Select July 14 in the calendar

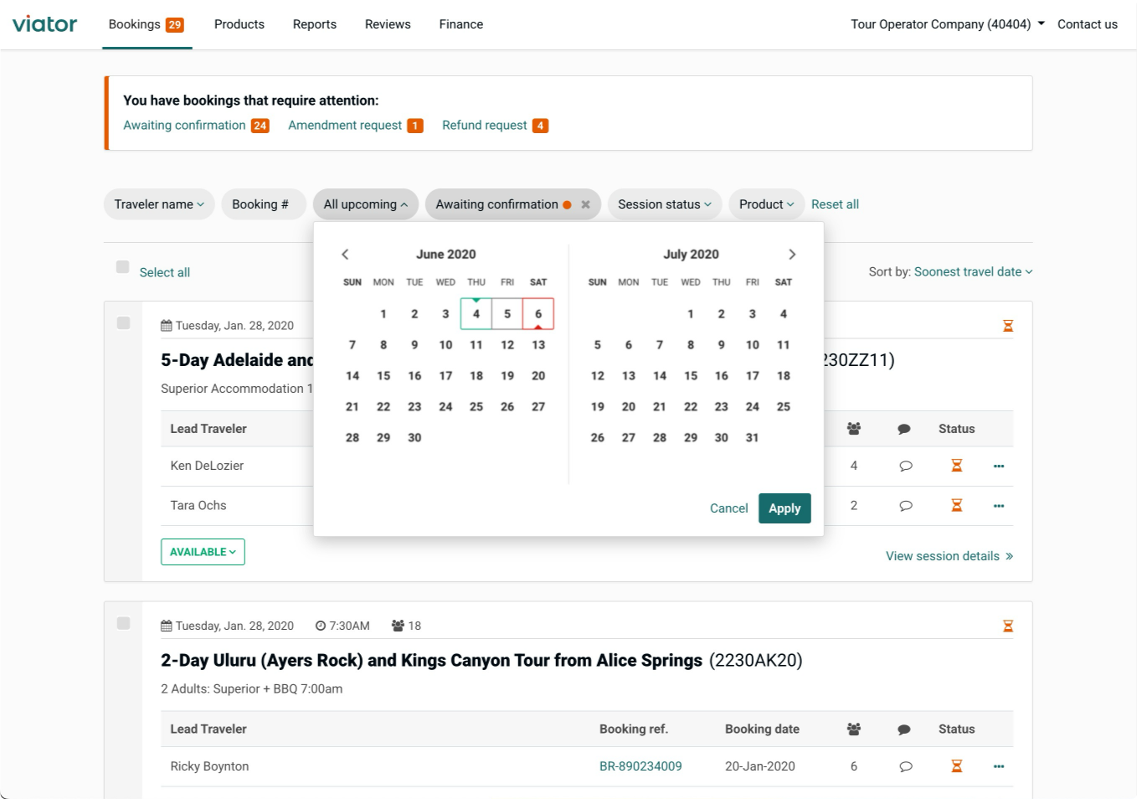[660, 376]
